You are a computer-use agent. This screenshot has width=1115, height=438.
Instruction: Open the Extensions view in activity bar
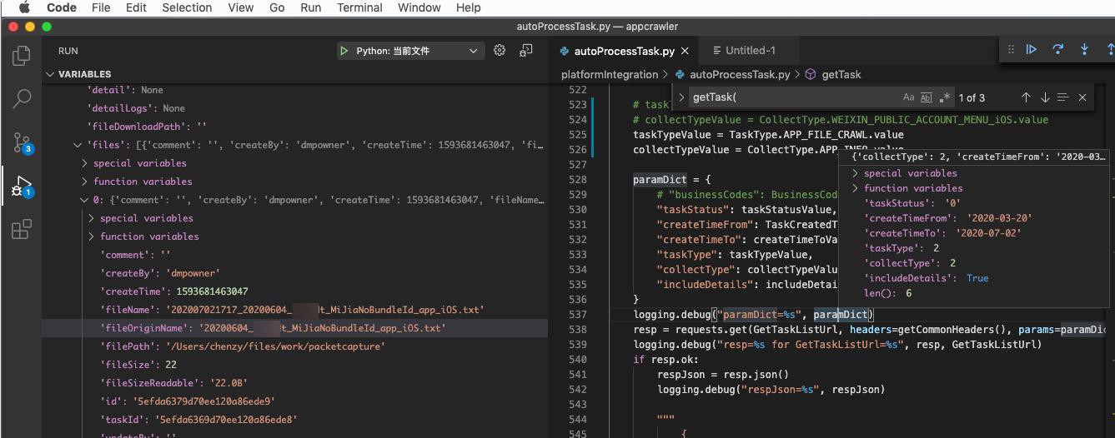tap(22, 229)
